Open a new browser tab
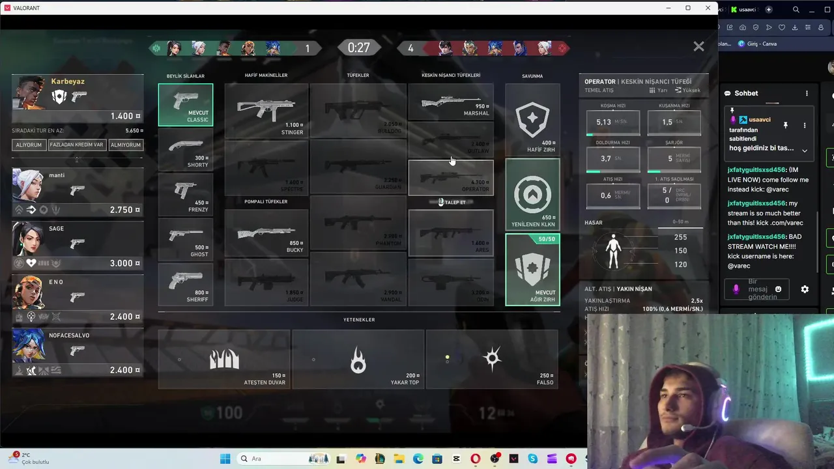Image resolution: width=834 pixels, height=469 pixels. coord(769,9)
